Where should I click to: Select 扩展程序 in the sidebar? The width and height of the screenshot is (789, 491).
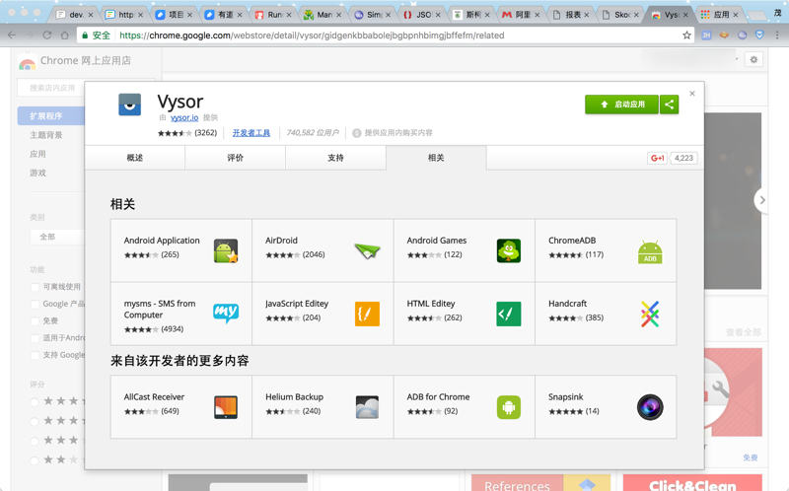click(50, 115)
